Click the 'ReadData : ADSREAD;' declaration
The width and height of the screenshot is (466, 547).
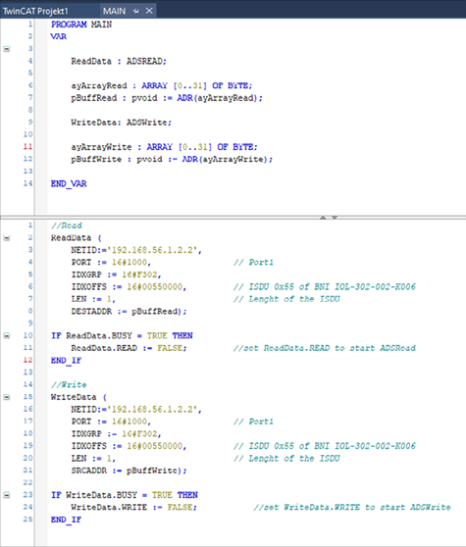click(x=119, y=62)
